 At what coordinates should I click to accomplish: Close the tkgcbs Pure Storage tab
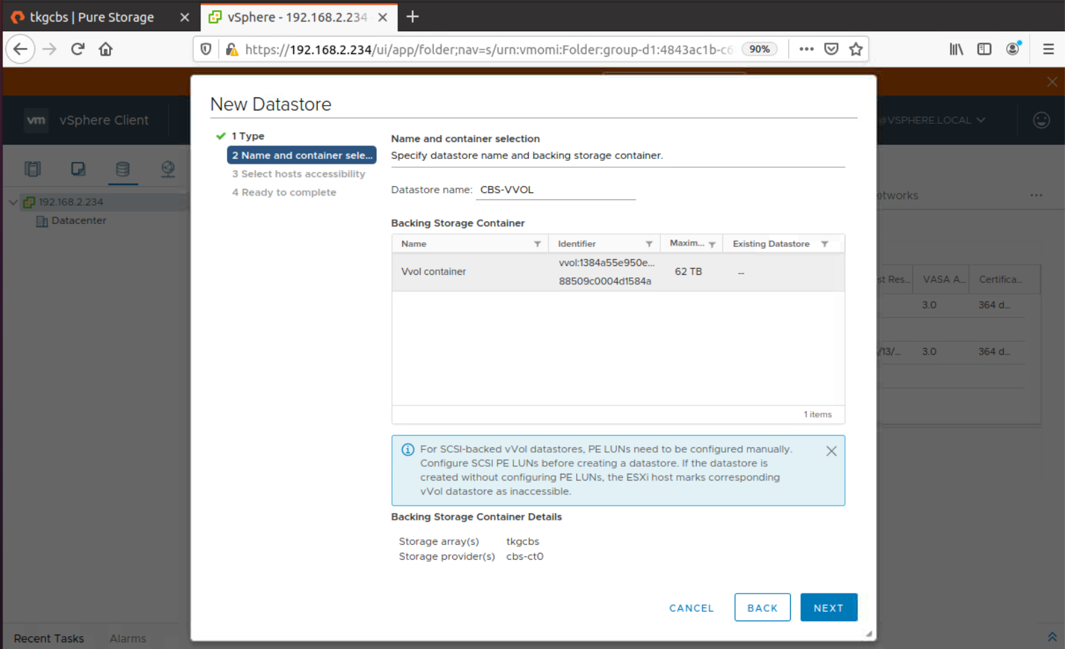(184, 18)
